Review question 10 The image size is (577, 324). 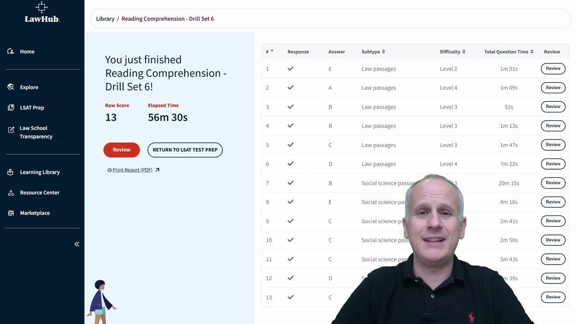coord(553,240)
